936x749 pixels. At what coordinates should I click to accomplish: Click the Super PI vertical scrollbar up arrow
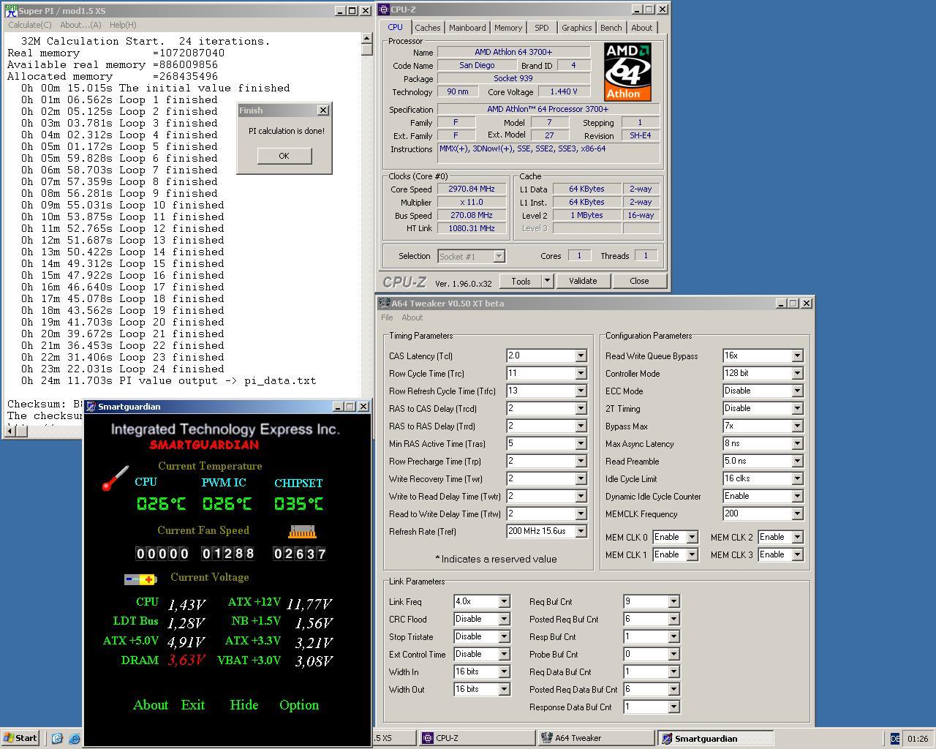point(367,39)
